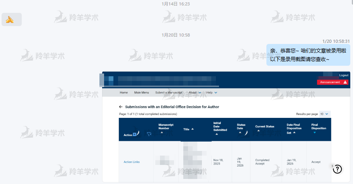Sort by Initial Date Submitted arrow
This screenshot has height=184, width=353.
[x=216, y=134]
